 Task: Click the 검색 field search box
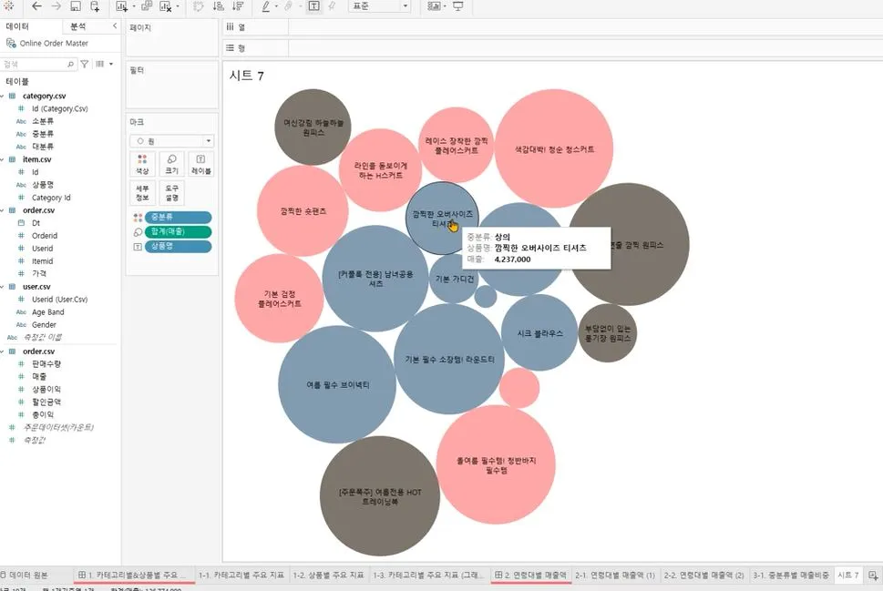pos(38,64)
